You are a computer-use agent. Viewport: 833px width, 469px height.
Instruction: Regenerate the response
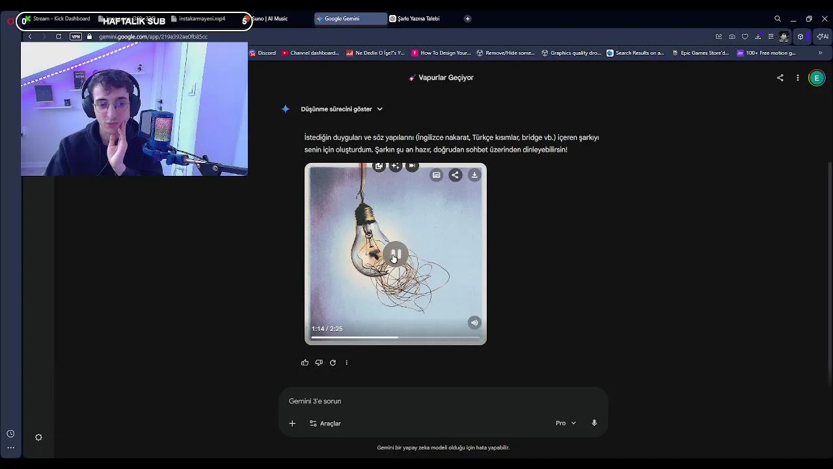click(333, 362)
